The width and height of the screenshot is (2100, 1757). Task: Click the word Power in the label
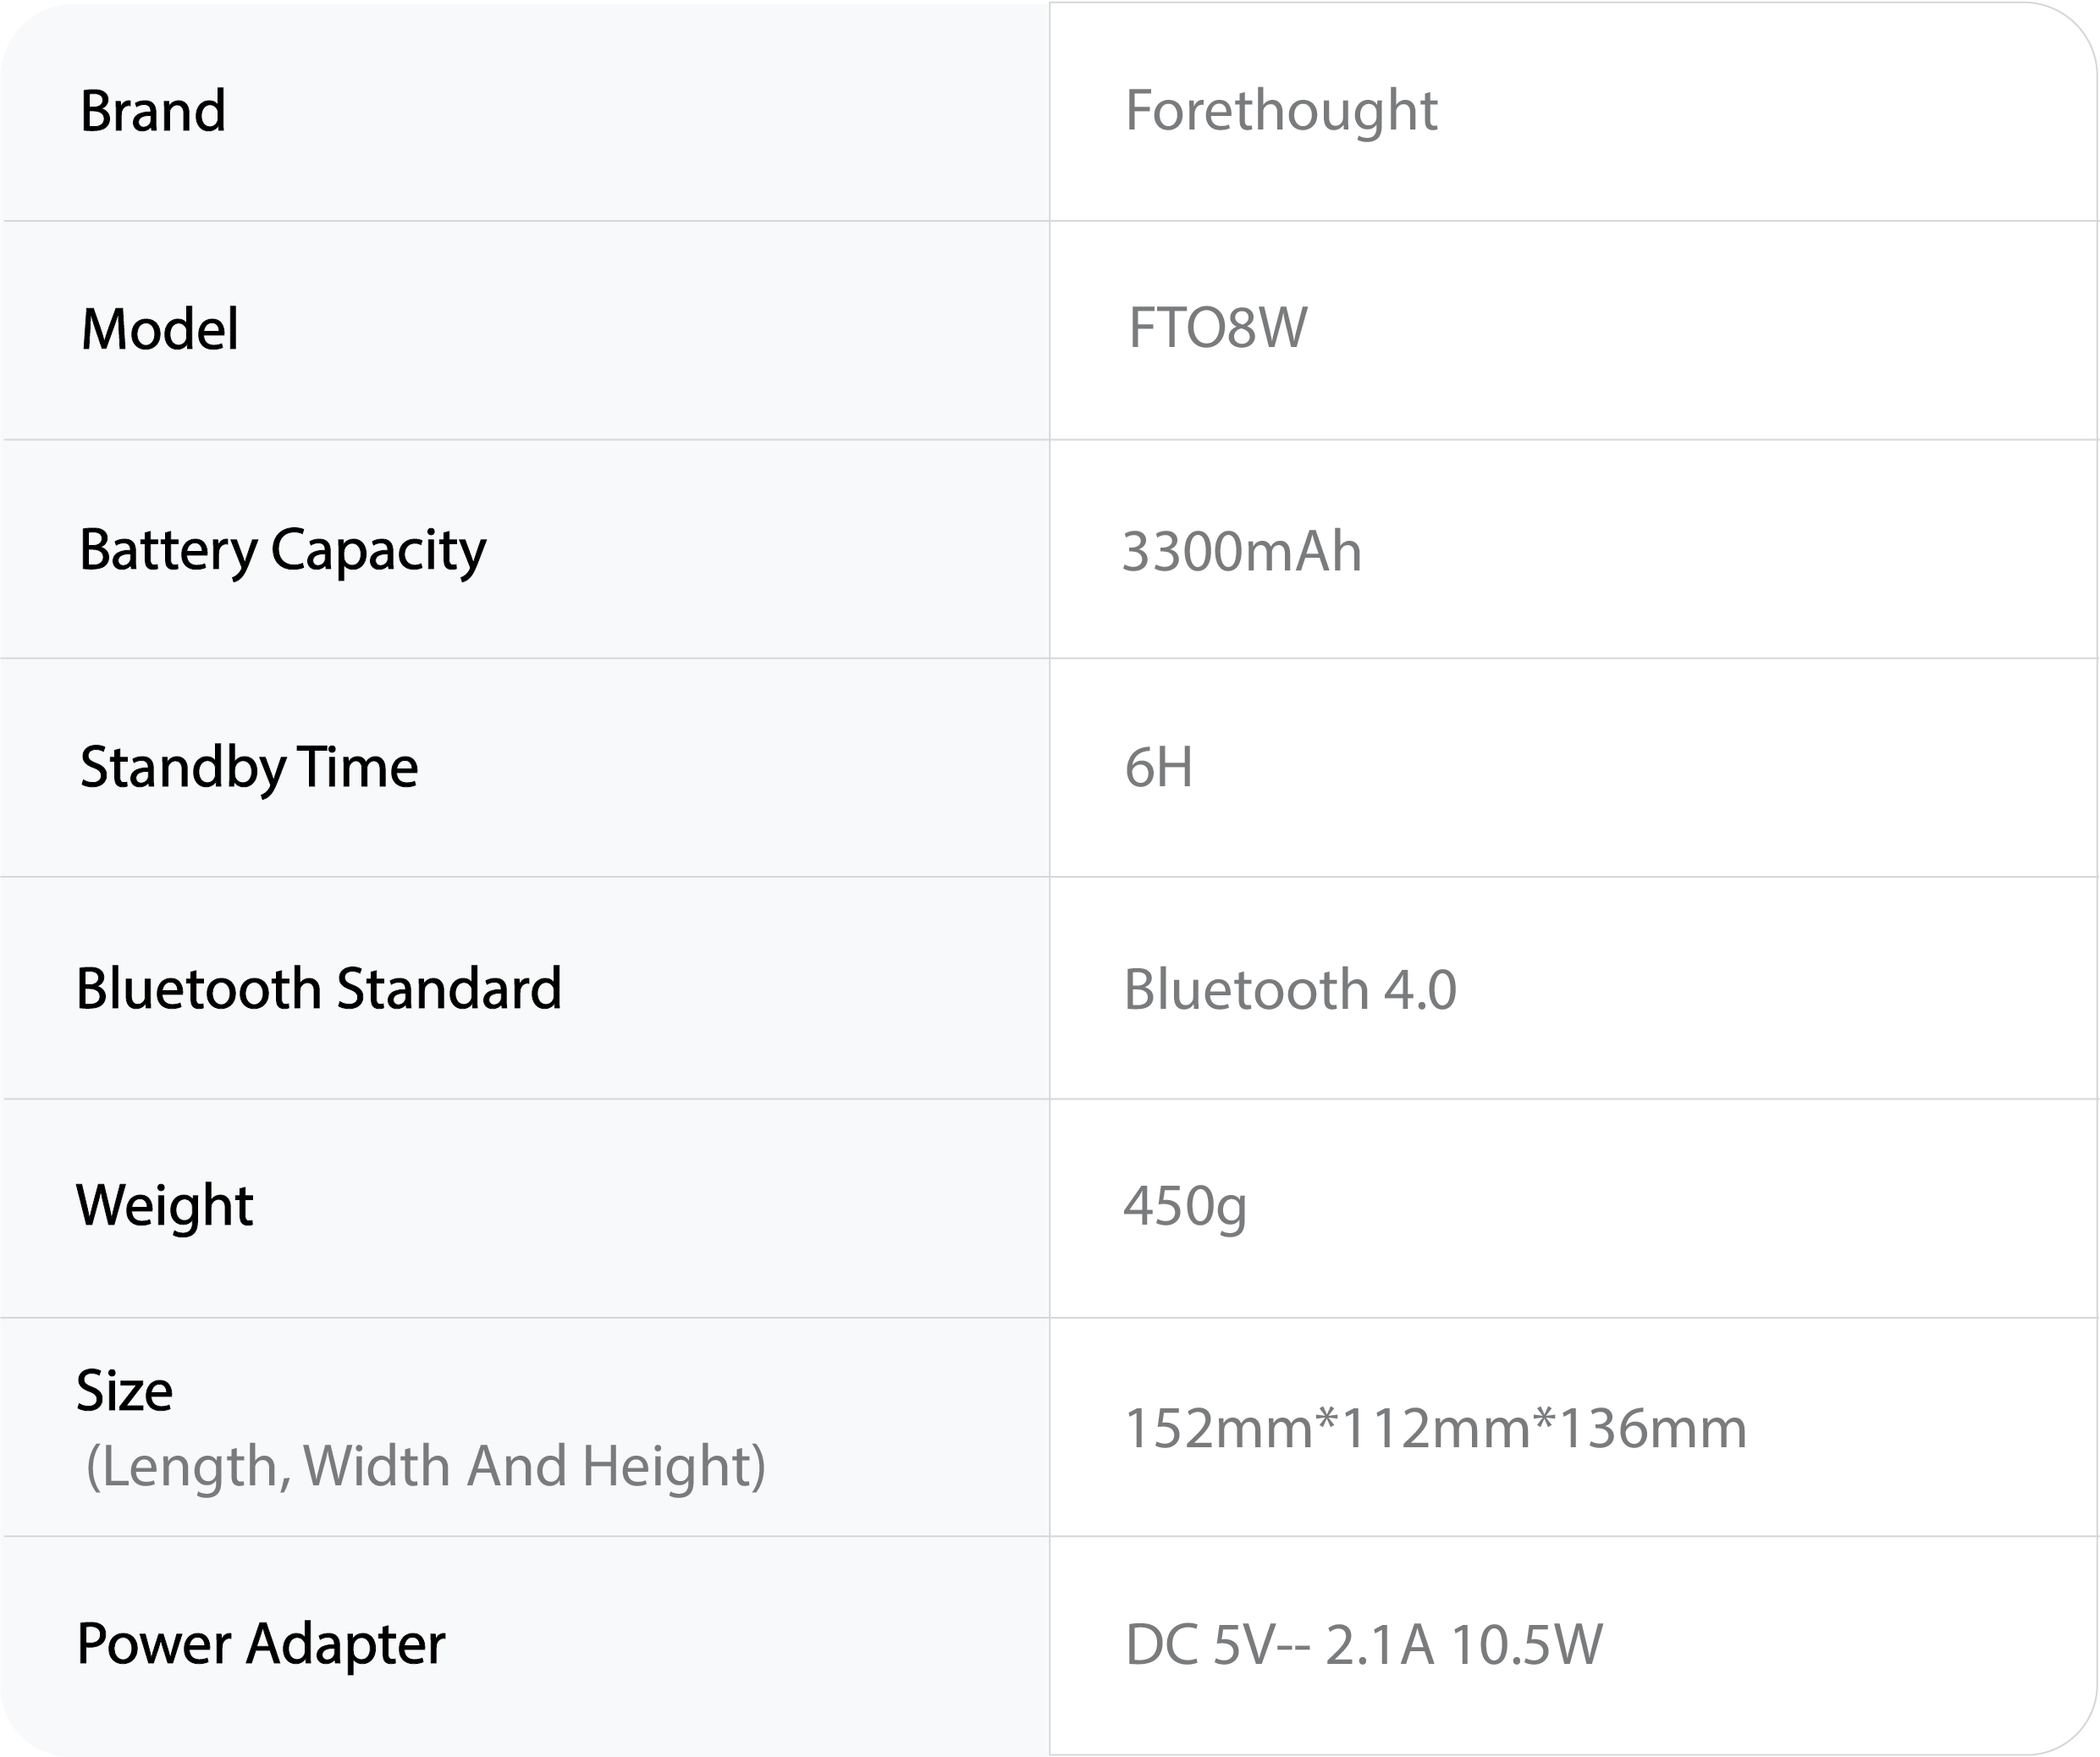154,1644
